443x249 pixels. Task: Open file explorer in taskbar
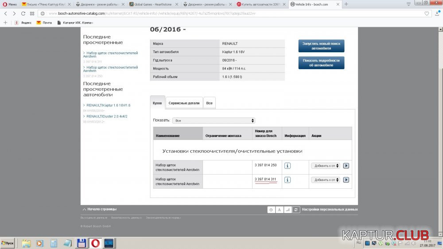pos(26,243)
